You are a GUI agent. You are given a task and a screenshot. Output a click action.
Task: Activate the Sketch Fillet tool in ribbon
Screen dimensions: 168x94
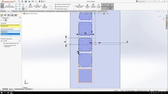pos(23,9)
